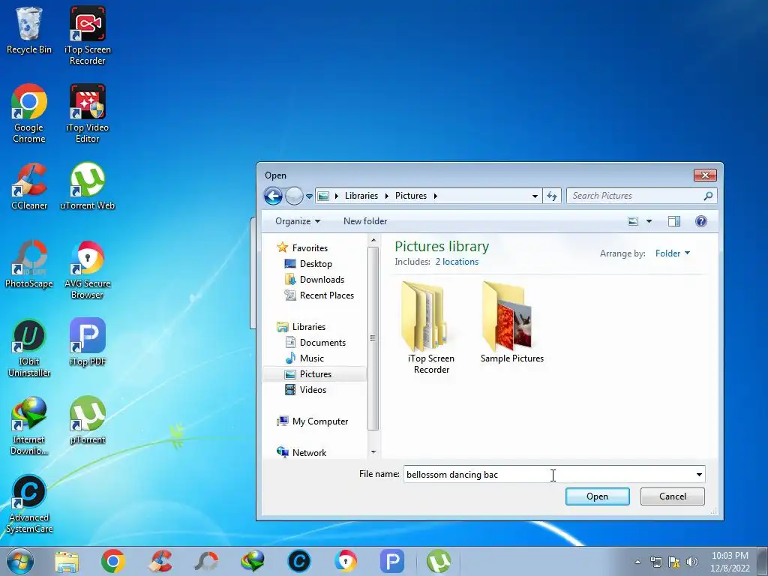Open Windows Explorer from the taskbar
Viewport: 768px width, 576px height.
point(67,562)
